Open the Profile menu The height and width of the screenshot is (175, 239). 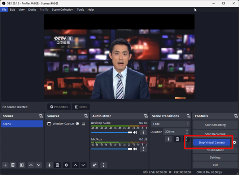[44, 10]
